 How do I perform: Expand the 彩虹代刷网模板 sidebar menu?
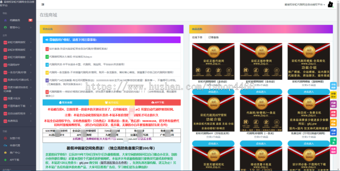pos(18,57)
